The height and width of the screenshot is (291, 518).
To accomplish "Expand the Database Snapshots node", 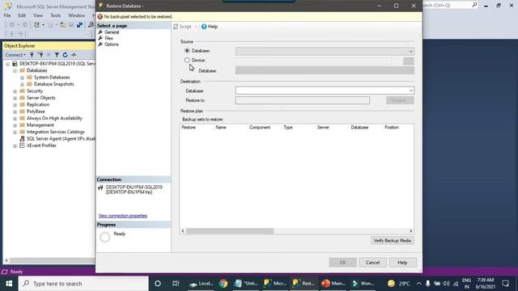I will tap(22, 84).
